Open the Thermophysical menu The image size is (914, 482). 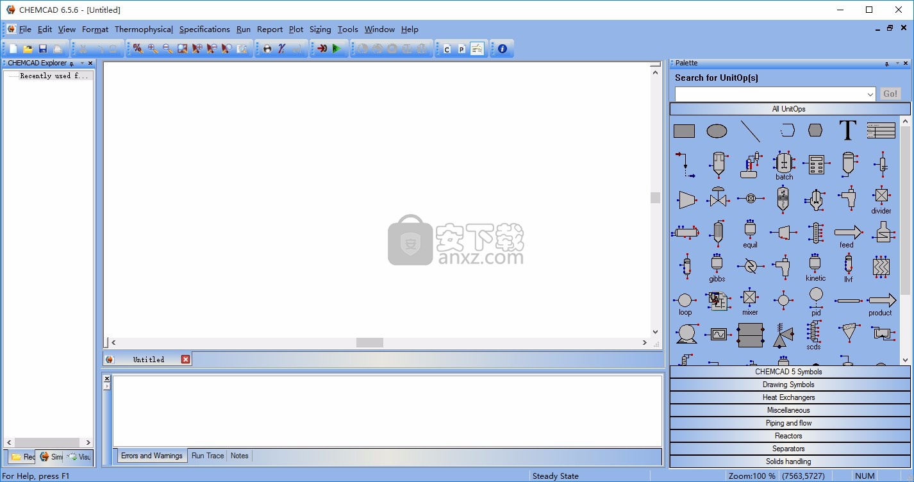[144, 29]
